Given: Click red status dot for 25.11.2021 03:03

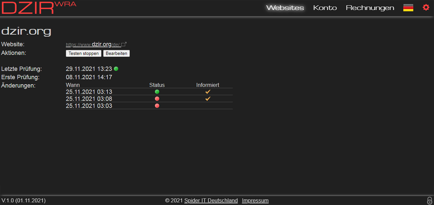Looking at the screenshot, I should point(157,106).
